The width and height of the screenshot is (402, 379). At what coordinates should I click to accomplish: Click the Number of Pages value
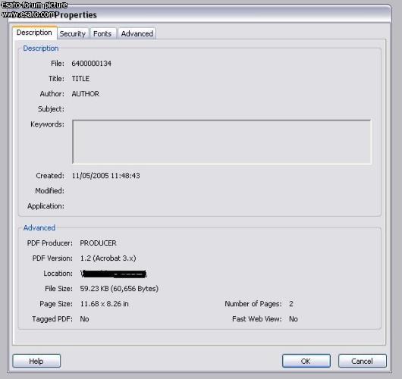pos(291,304)
